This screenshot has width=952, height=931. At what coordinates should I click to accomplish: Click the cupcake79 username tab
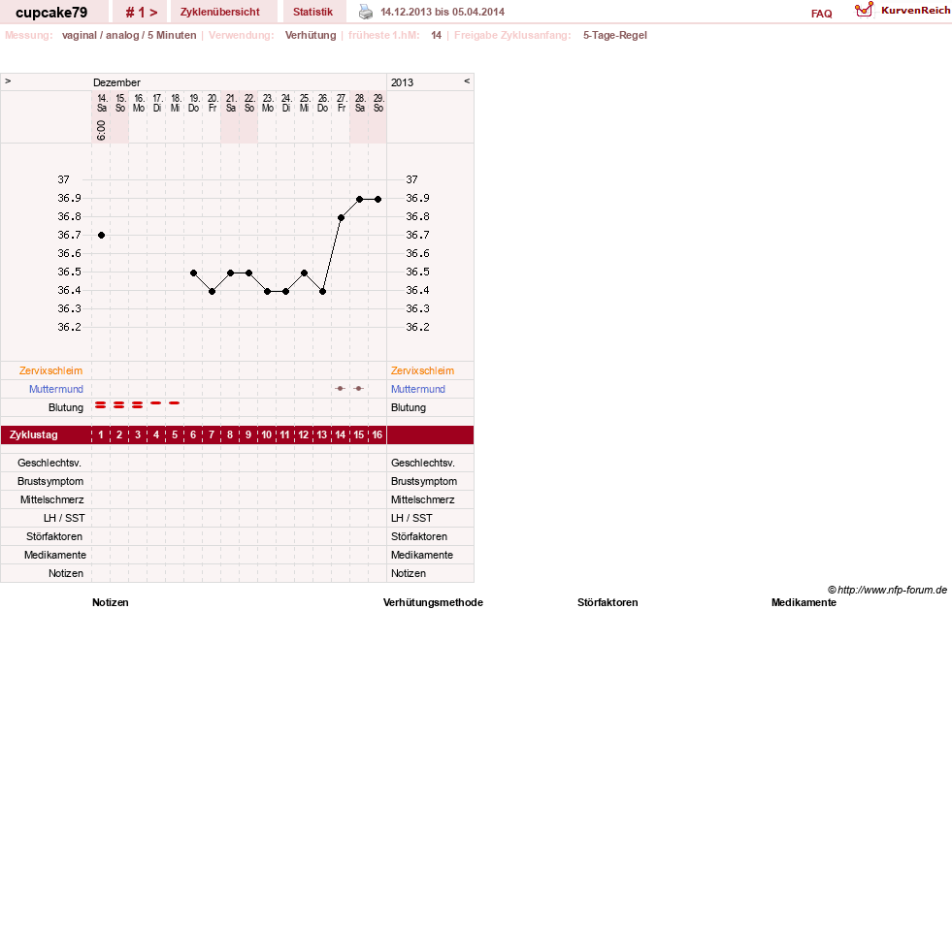coord(51,13)
